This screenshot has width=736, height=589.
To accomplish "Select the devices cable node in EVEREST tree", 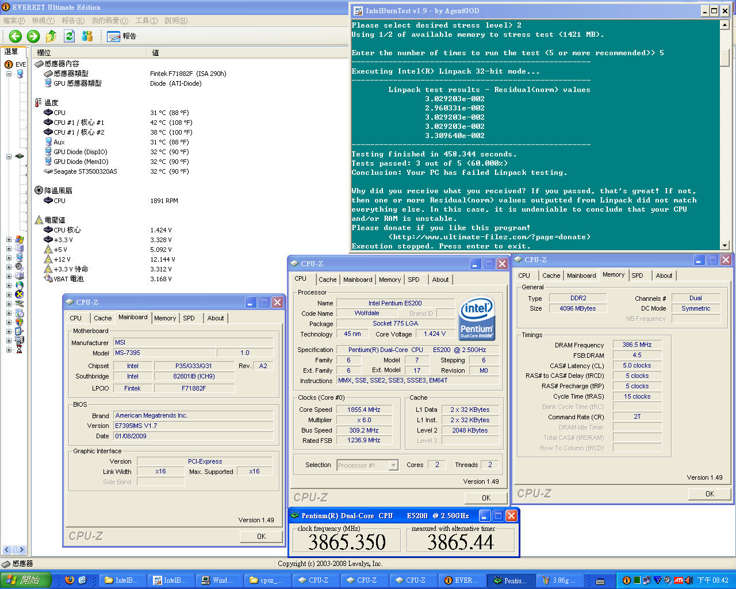I will click(x=20, y=304).
